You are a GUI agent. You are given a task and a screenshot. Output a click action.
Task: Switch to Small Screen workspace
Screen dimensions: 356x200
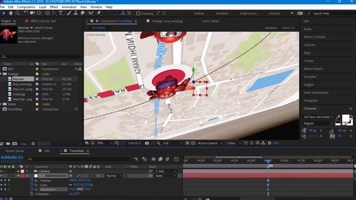pos(248,13)
